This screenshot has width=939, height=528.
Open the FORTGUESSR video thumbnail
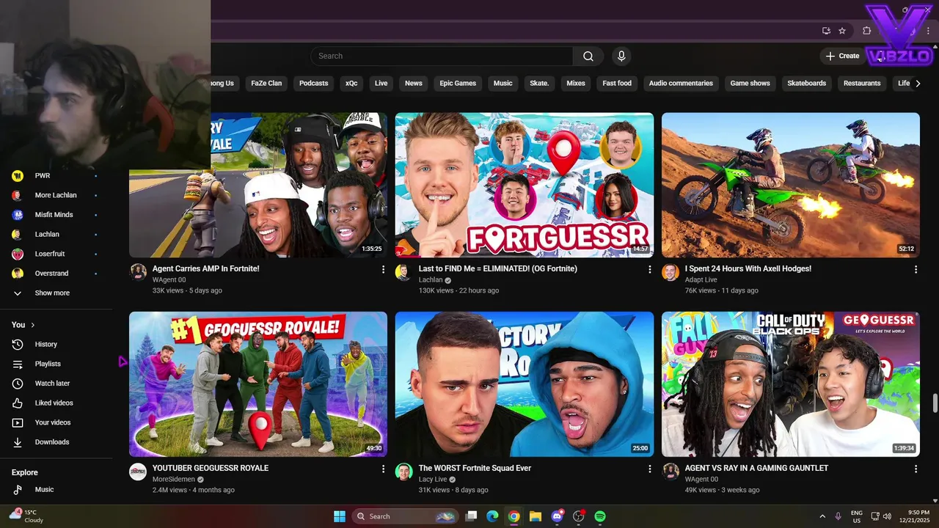pos(525,185)
